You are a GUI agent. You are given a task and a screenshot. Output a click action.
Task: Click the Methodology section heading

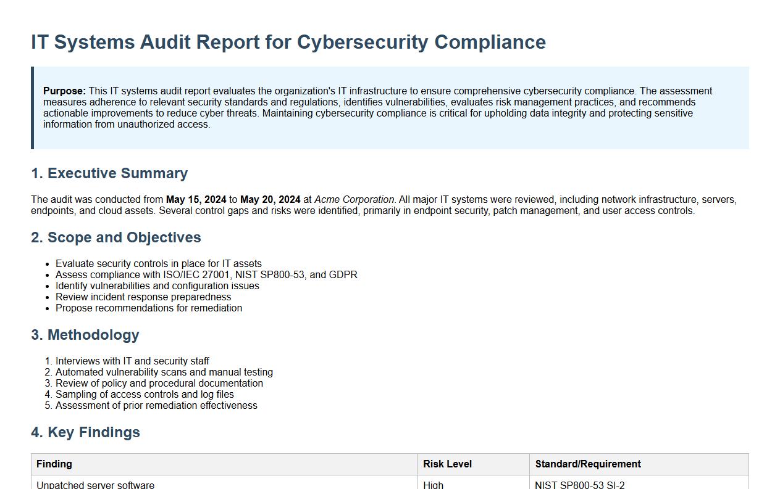85,335
